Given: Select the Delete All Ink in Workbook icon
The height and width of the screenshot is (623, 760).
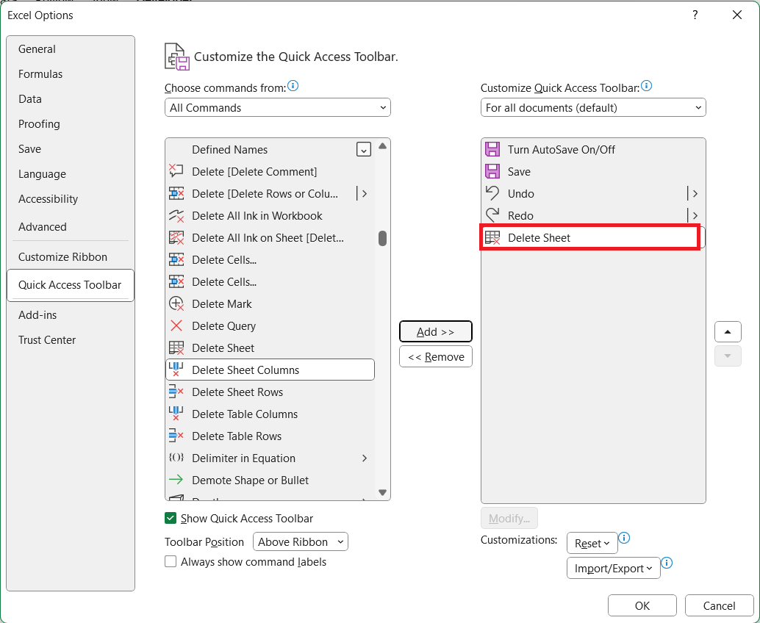Looking at the screenshot, I should (x=176, y=215).
